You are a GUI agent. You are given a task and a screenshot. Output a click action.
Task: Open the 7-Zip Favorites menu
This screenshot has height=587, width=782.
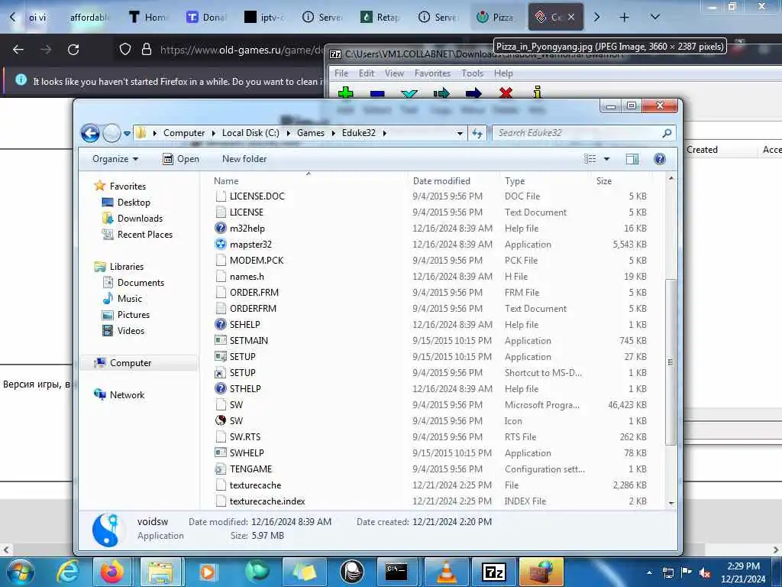pos(432,73)
